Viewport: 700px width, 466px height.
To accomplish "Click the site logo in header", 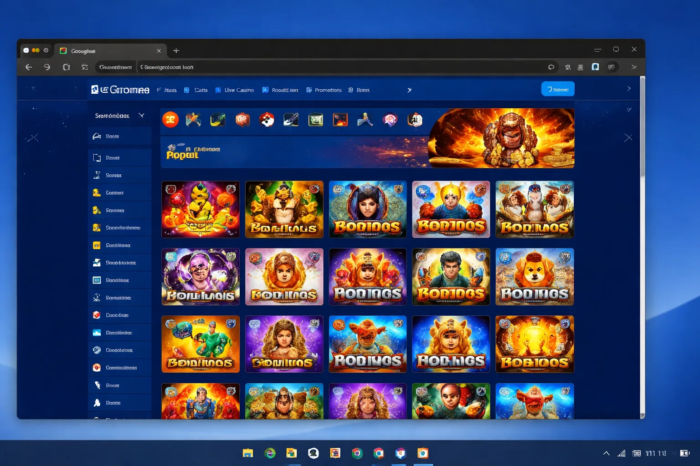I will [120, 90].
